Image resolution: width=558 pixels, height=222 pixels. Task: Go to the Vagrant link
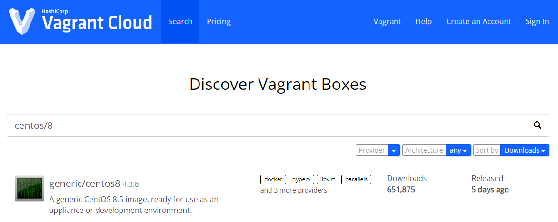[x=387, y=22]
